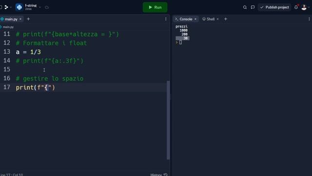Open console pane three-dot options menu
Viewport: 312px width, 176px height.
(309, 19)
